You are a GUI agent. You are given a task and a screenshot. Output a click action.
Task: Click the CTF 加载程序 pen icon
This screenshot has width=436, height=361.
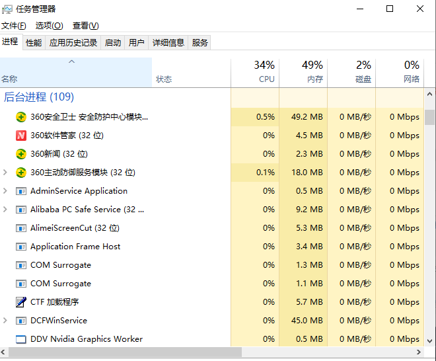(21, 302)
